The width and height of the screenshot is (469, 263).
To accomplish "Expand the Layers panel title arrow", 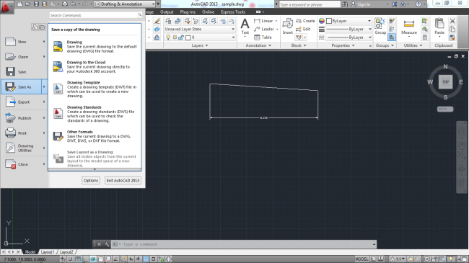I will [x=206, y=45].
